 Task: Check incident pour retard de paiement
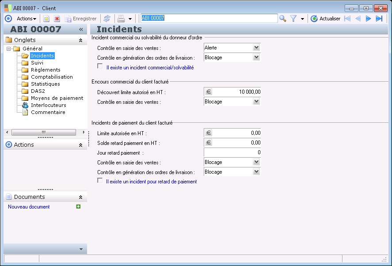click(x=100, y=180)
